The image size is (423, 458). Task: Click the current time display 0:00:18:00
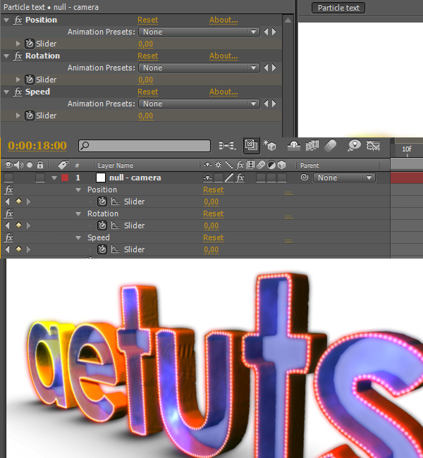[37, 145]
